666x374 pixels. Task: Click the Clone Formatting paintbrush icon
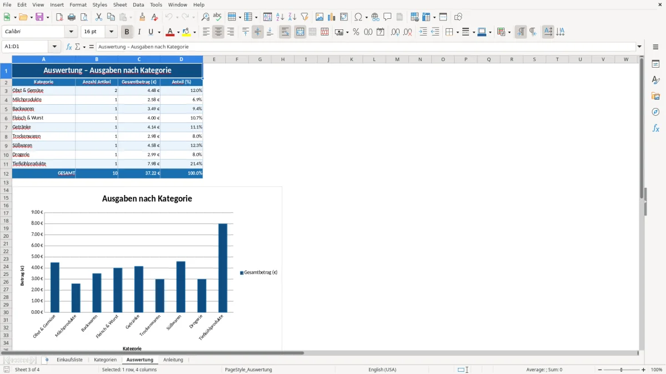point(143,17)
